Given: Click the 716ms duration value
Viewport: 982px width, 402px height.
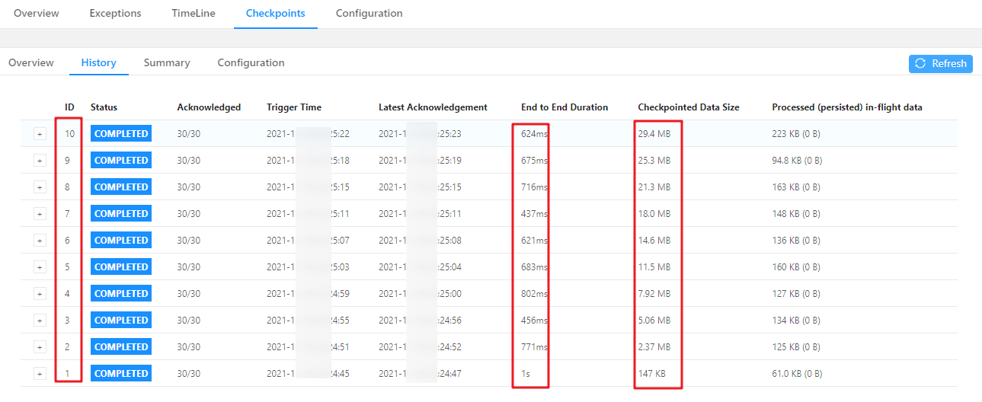Looking at the screenshot, I should [x=534, y=187].
